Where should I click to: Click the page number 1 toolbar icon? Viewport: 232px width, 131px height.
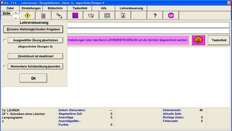click(x=123, y=16)
